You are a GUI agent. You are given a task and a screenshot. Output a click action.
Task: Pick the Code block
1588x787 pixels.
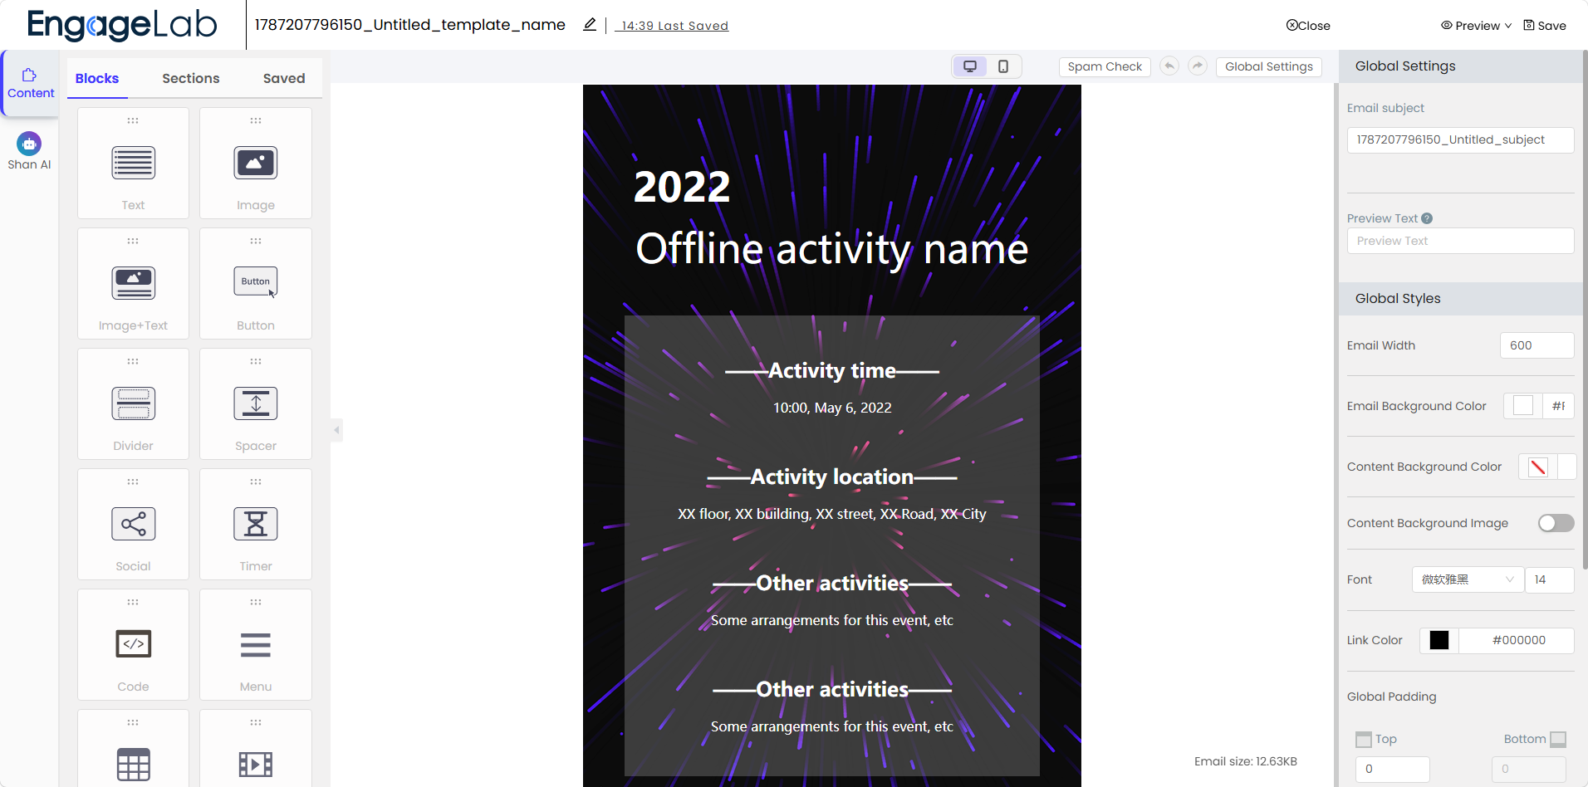pos(133,644)
